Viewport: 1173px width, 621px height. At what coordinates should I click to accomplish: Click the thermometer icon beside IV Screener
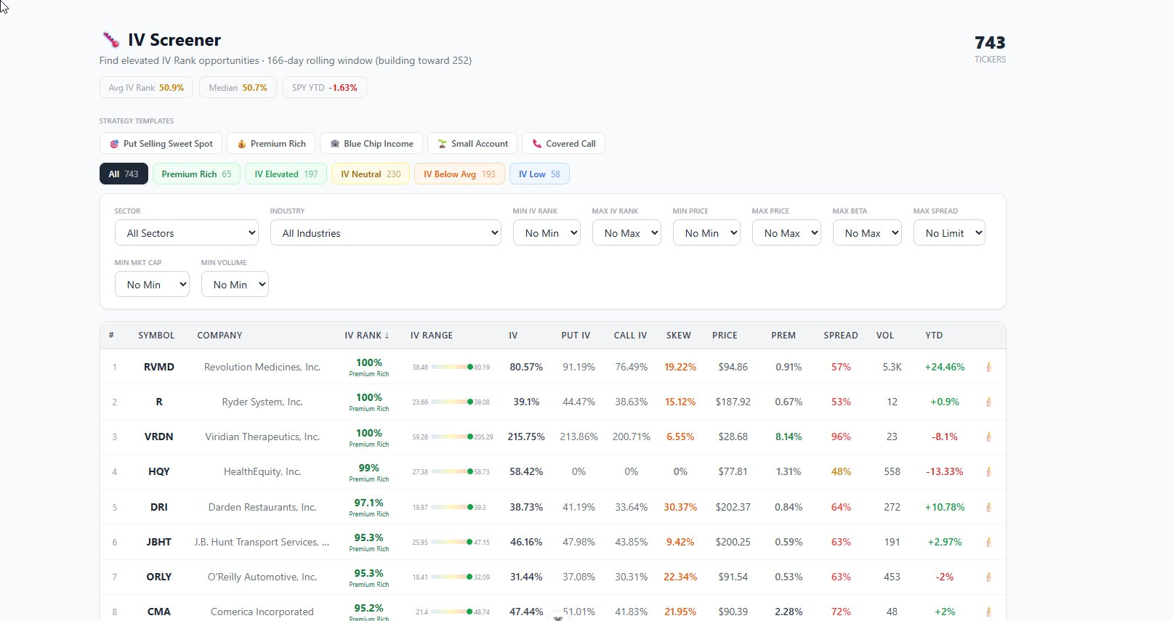coord(110,40)
